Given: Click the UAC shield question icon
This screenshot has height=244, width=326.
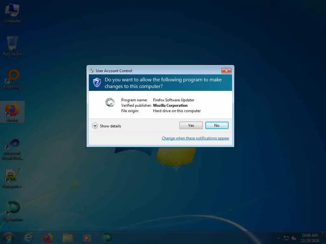Looking at the screenshot, I should tap(97, 83).
